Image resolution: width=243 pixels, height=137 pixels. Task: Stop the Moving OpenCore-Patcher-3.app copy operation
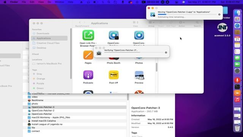tap(219, 14)
